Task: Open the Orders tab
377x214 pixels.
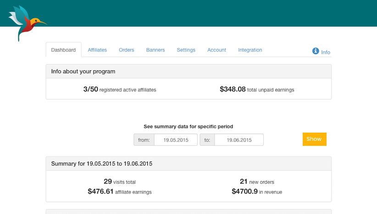Action: [127, 50]
